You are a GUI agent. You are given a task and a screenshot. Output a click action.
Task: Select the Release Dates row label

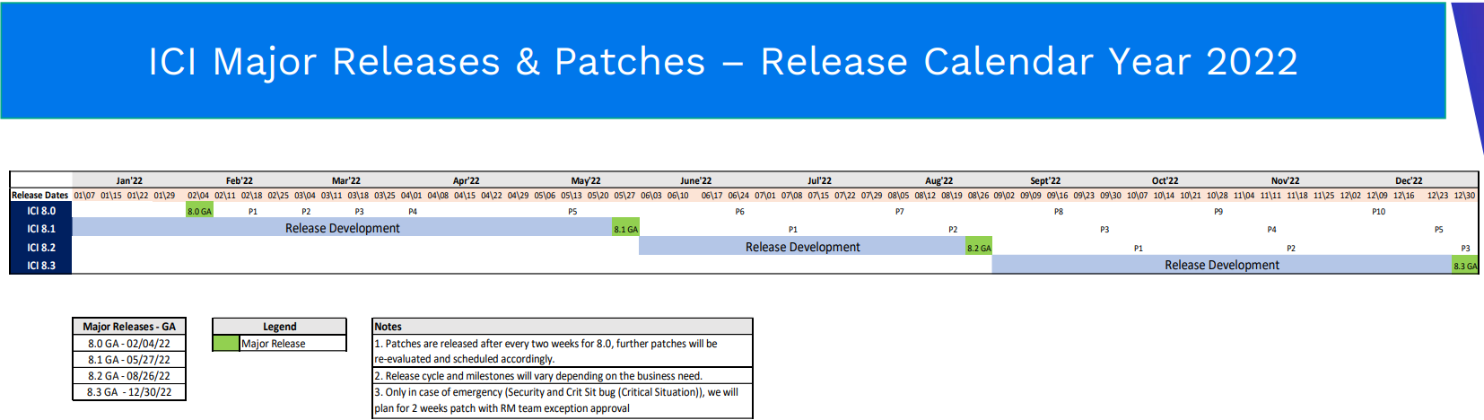[x=40, y=195]
